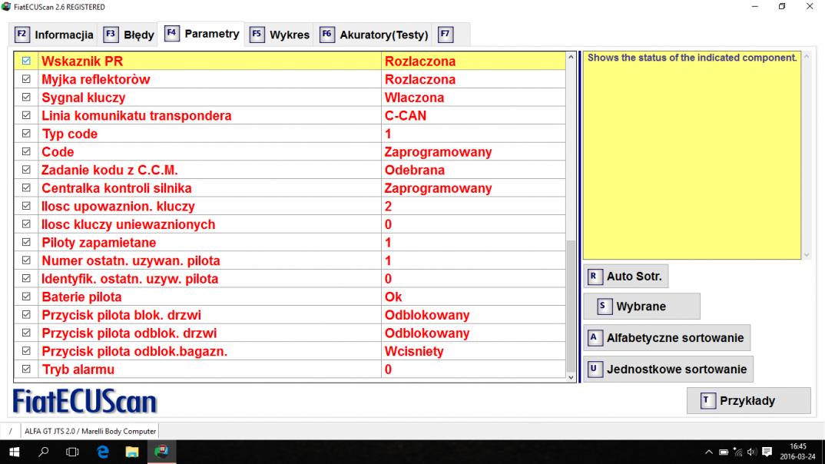Click the U key icon
825x464 pixels.
tap(595, 370)
